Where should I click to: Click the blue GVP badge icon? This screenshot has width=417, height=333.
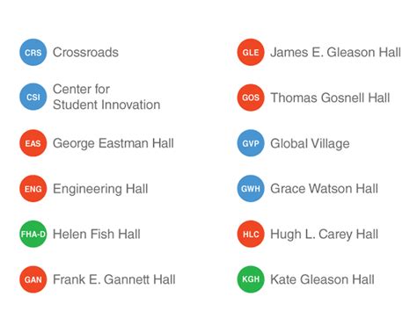tap(251, 143)
